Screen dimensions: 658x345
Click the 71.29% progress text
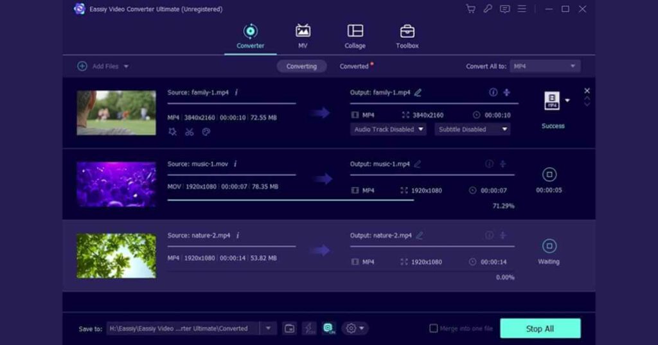click(x=503, y=206)
